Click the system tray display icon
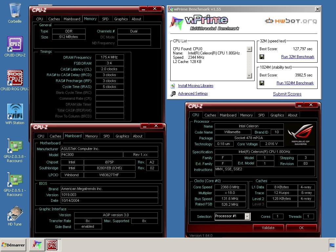336x252 pixels. point(332,245)
